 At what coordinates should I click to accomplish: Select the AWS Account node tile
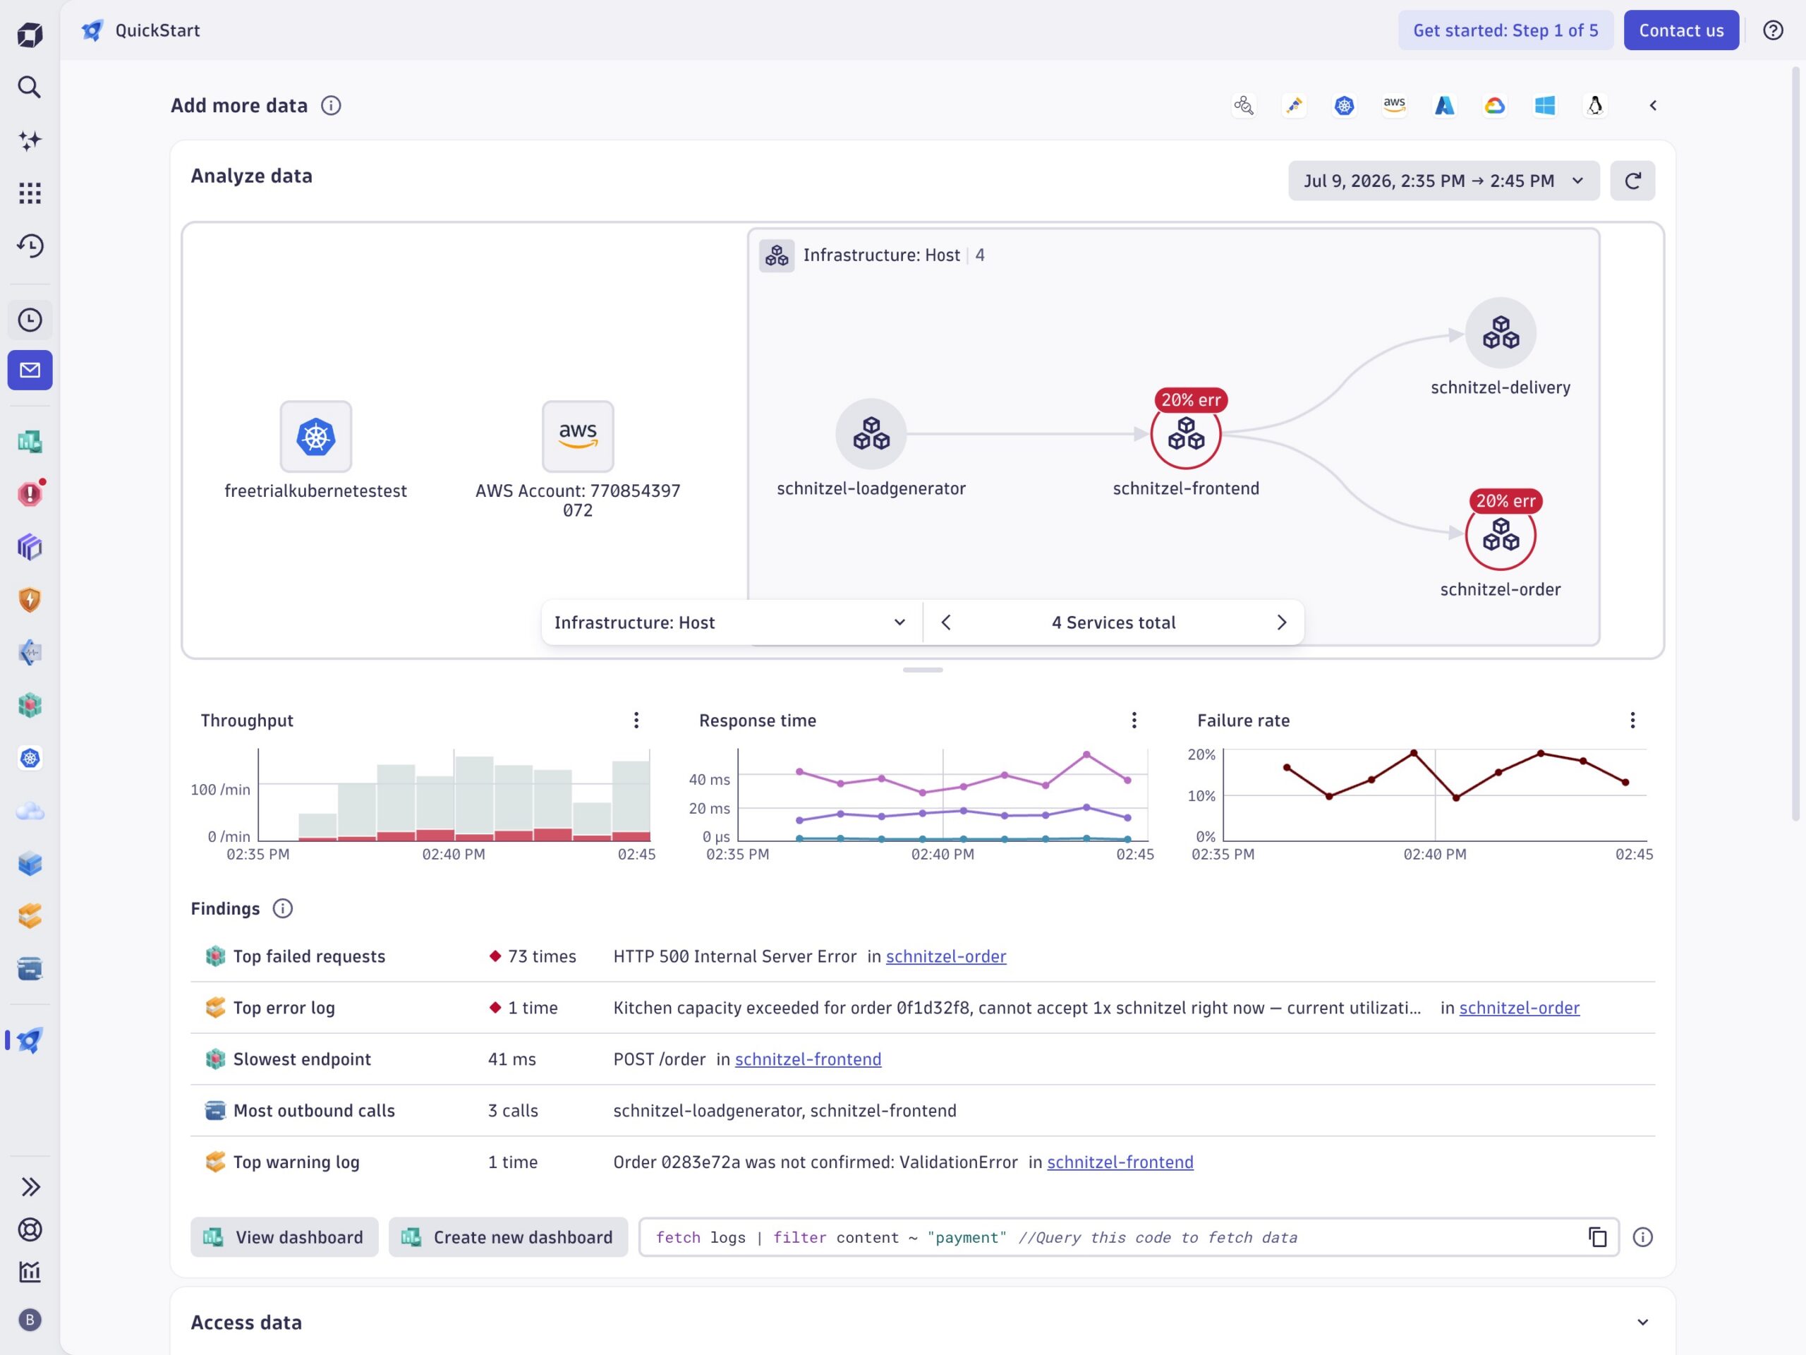[x=578, y=437]
